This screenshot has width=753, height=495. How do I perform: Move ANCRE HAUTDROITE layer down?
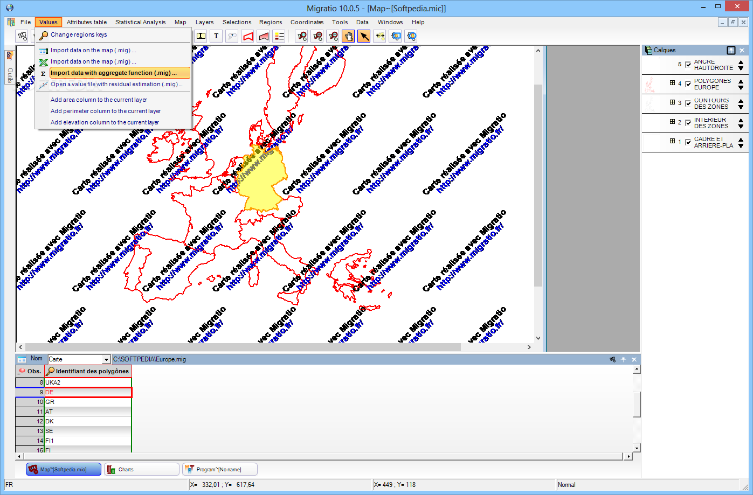(741, 68)
